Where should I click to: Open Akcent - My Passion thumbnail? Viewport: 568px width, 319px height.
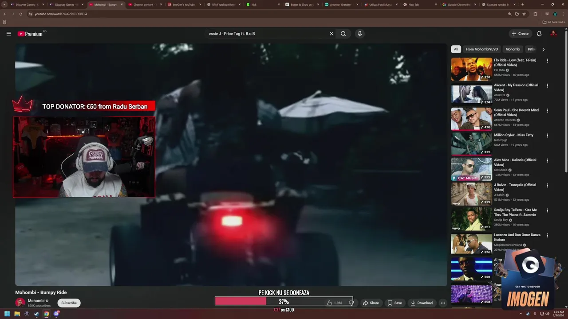pyautogui.click(x=471, y=94)
